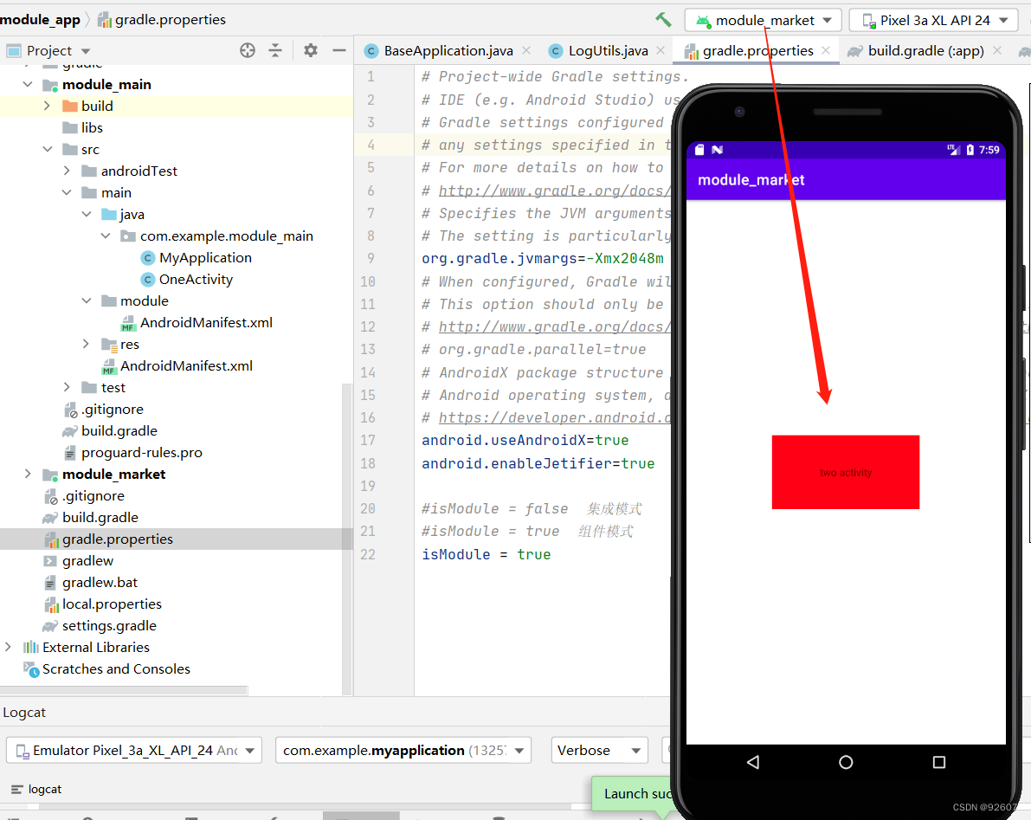Click the Collapse All icon in Project panel
This screenshot has width=1031, height=820.
(275, 50)
